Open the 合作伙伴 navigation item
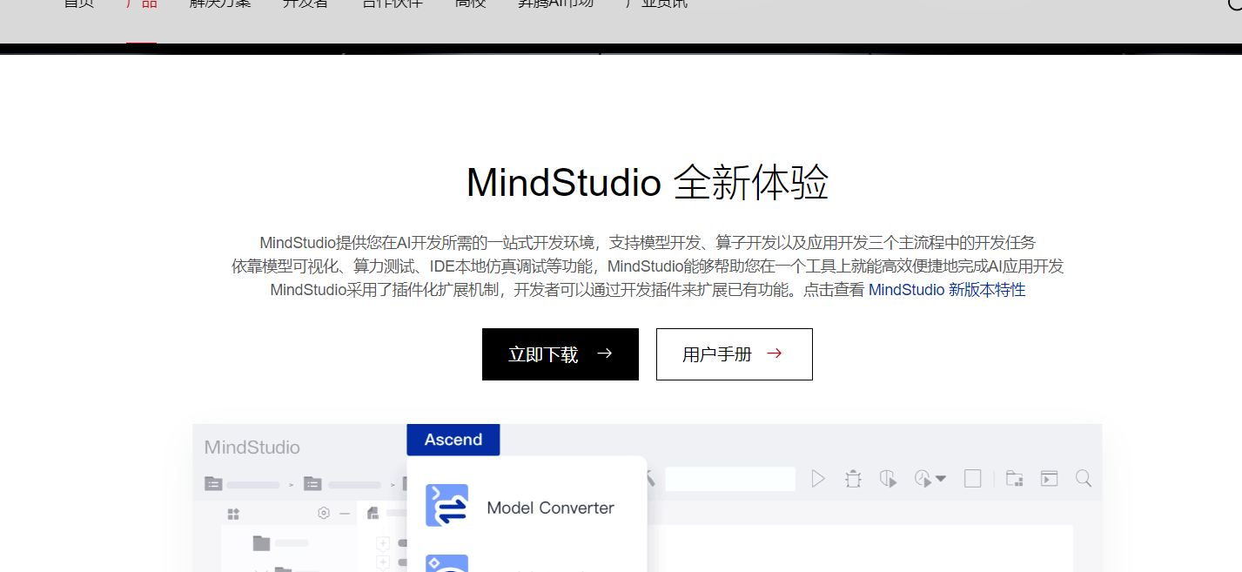The image size is (1242, 572). pyautogui.click(x=393, y=4)
